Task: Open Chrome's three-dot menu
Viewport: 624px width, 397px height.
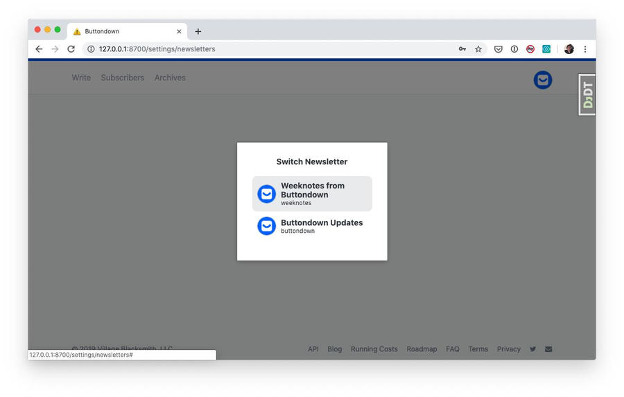Action: 585,49
